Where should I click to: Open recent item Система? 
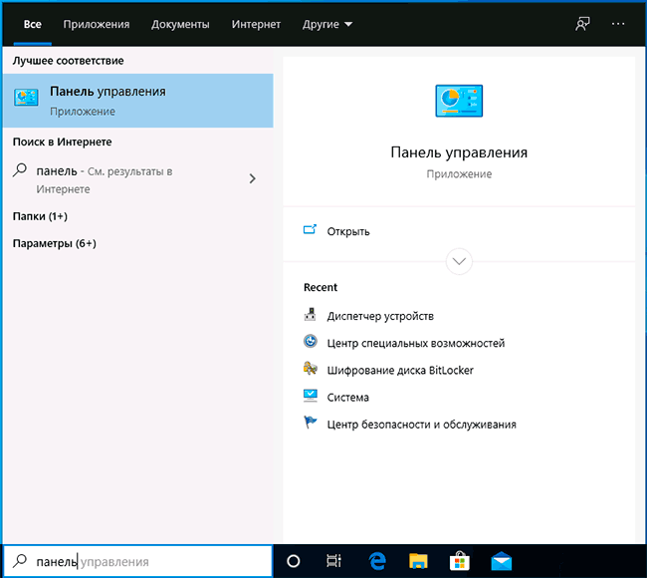(x=348, y=398)
